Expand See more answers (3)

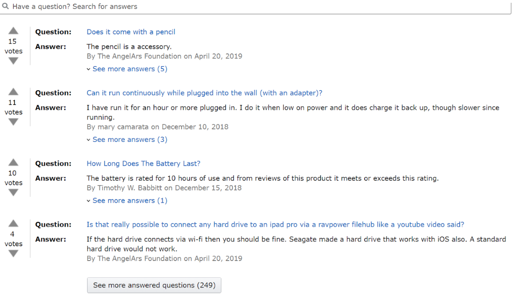coord(129,140)
